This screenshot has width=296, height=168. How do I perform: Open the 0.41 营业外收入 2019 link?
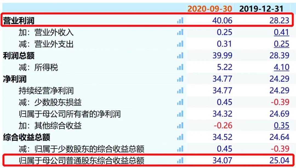tap(281, 32)
